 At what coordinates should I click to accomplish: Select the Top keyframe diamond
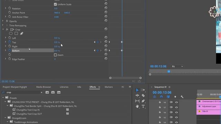click(x=122, y=42)
